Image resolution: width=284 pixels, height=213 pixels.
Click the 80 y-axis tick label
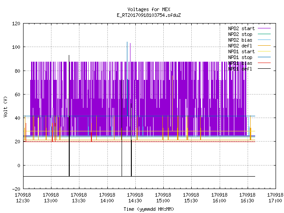[17, 71]
